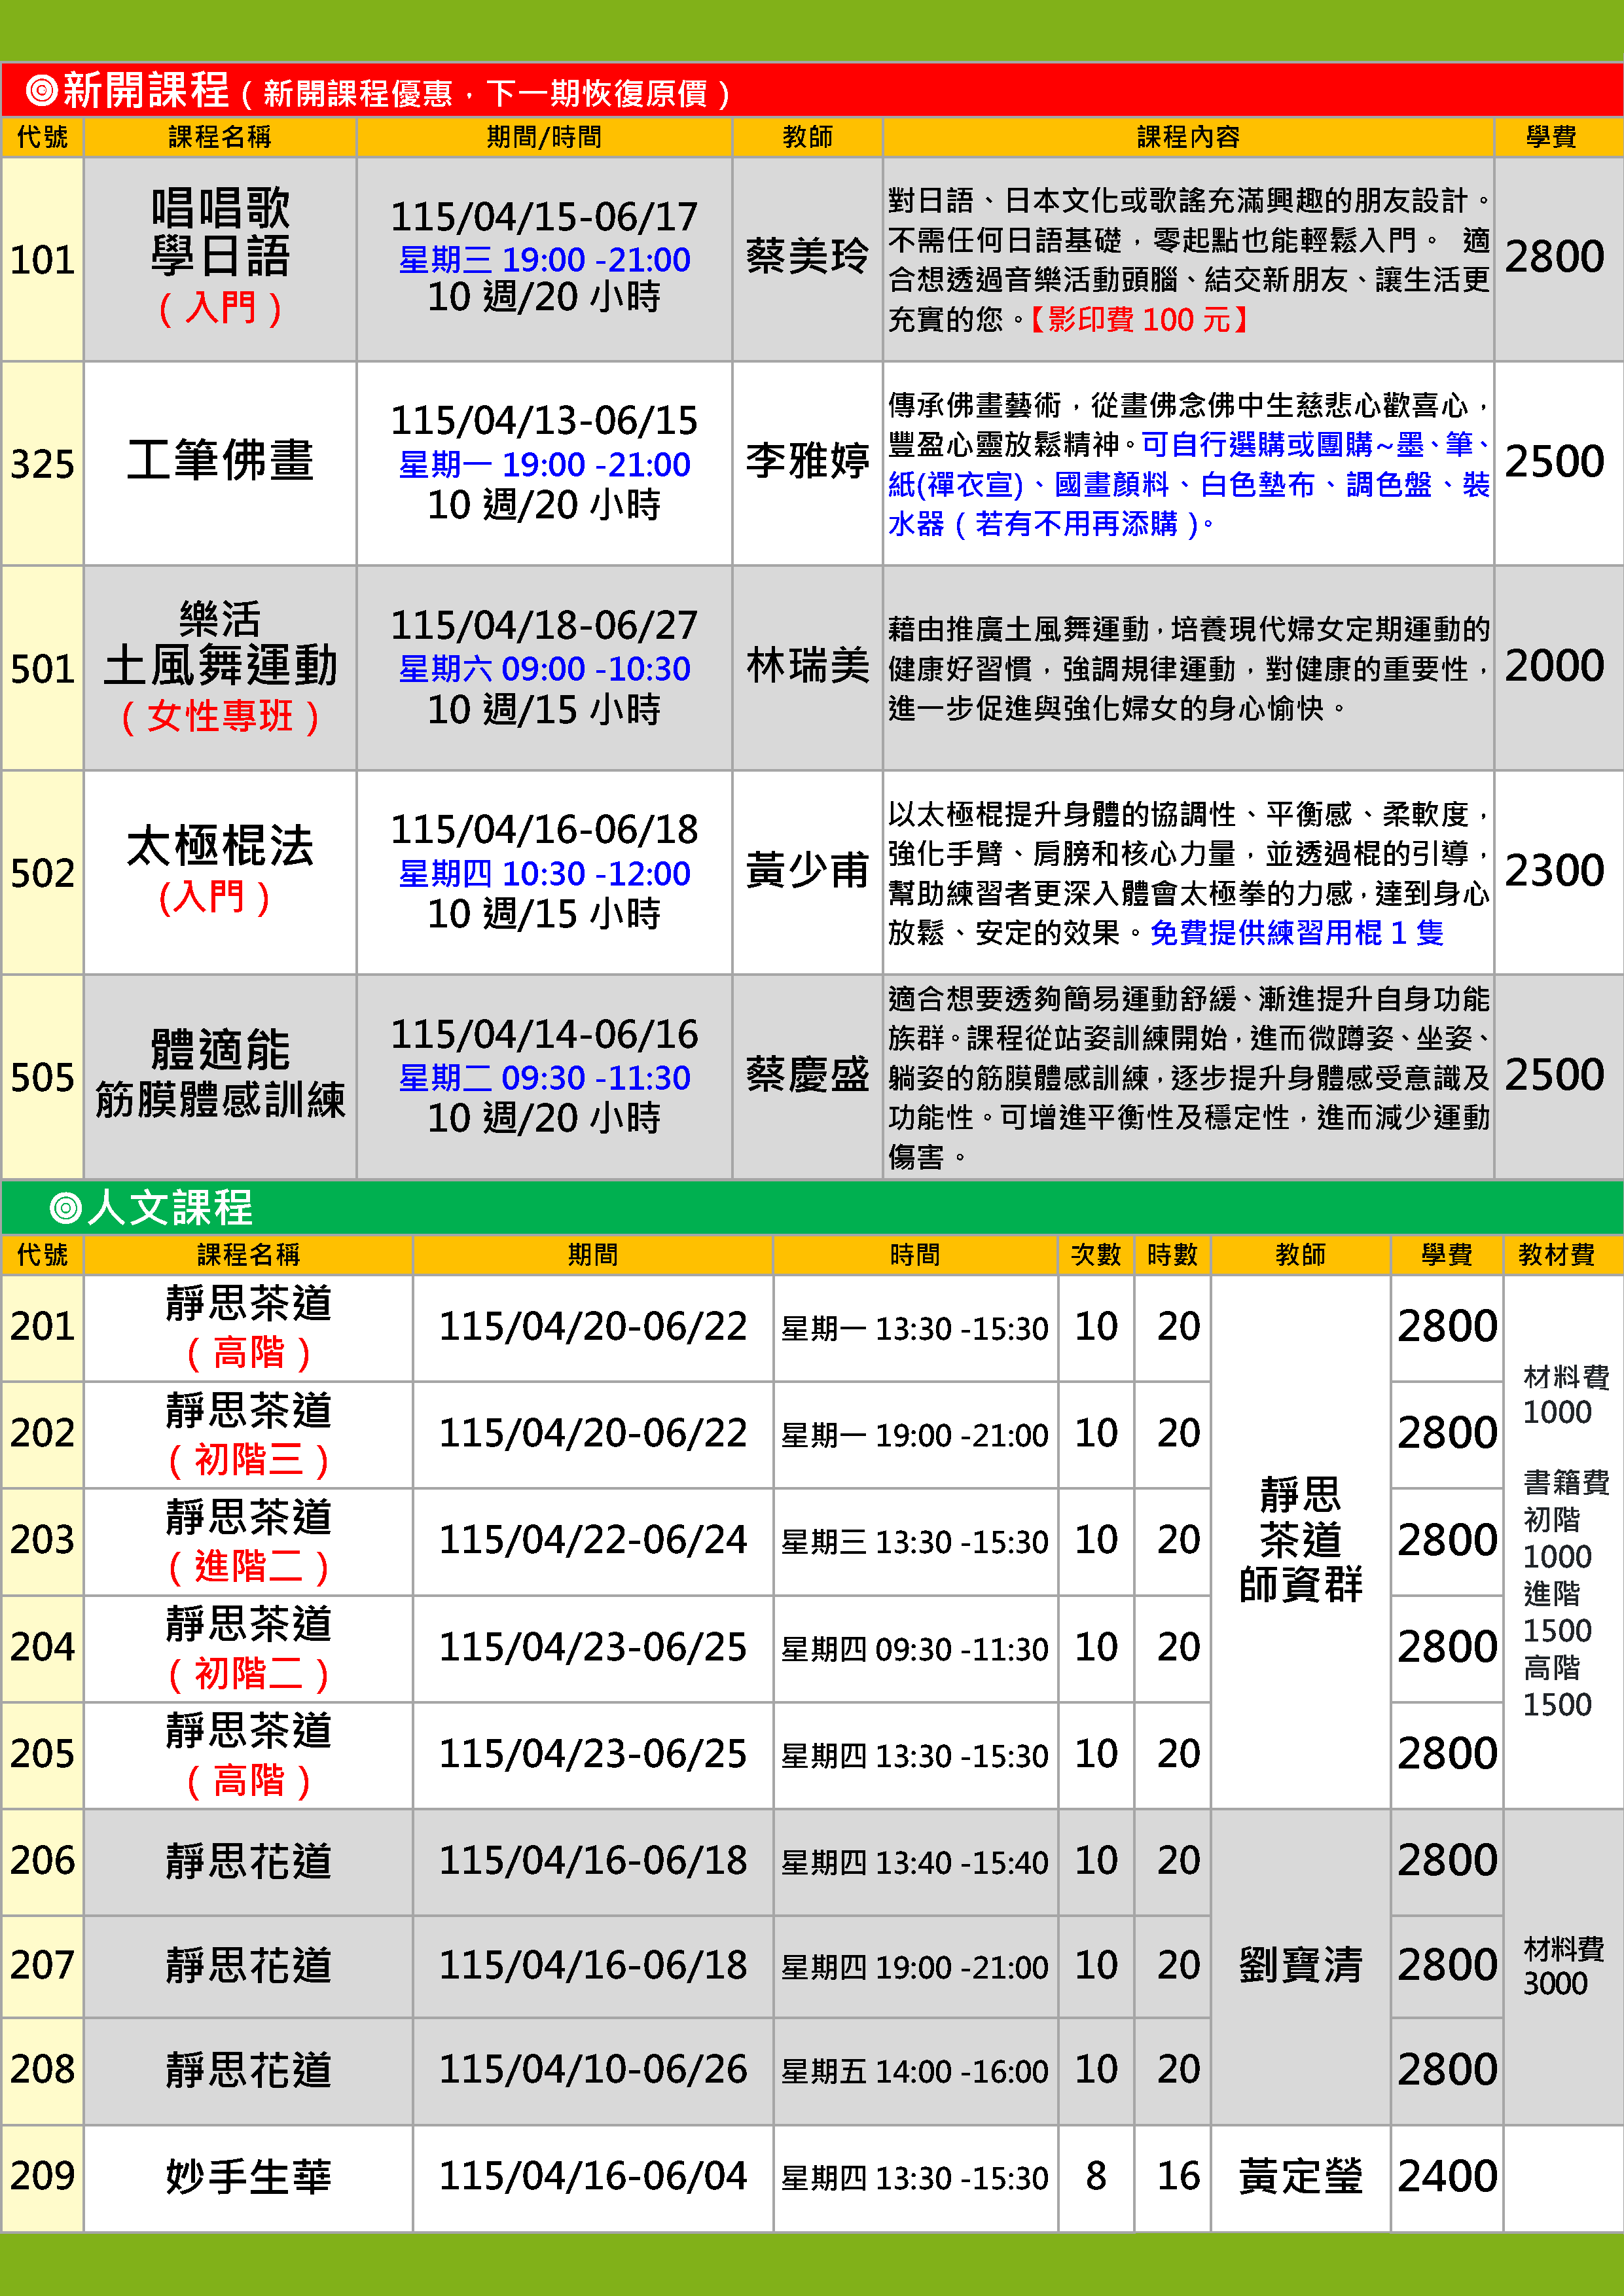Click course code 201
Image resolution: width=1624 pixels, height=2296 pixels.
(42, 1326)
